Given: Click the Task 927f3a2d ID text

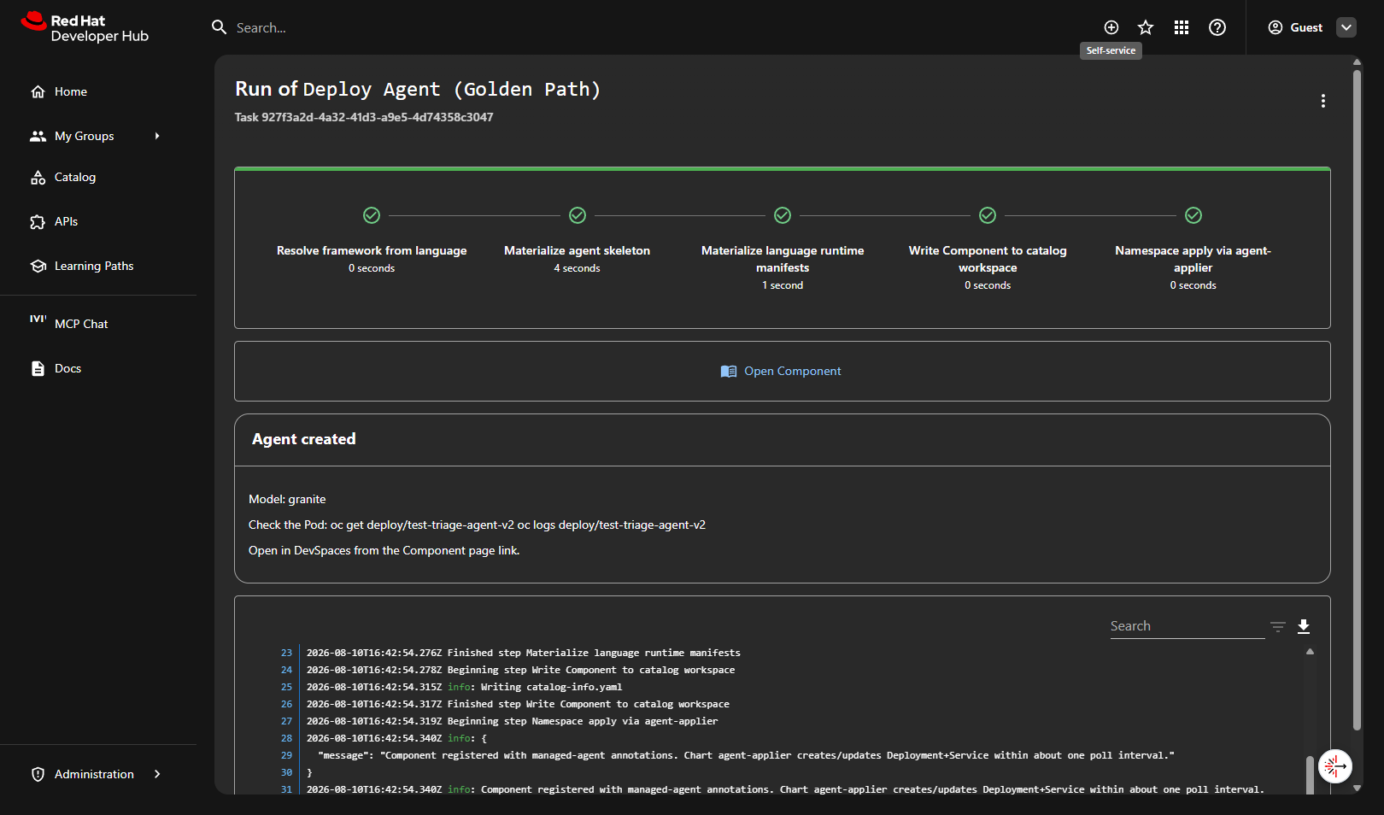Looking at the screenshot, I should tap(364, 117).
